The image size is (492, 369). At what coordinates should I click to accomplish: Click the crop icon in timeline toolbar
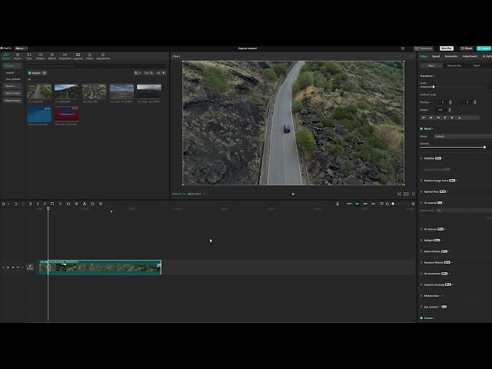(101, 204)
